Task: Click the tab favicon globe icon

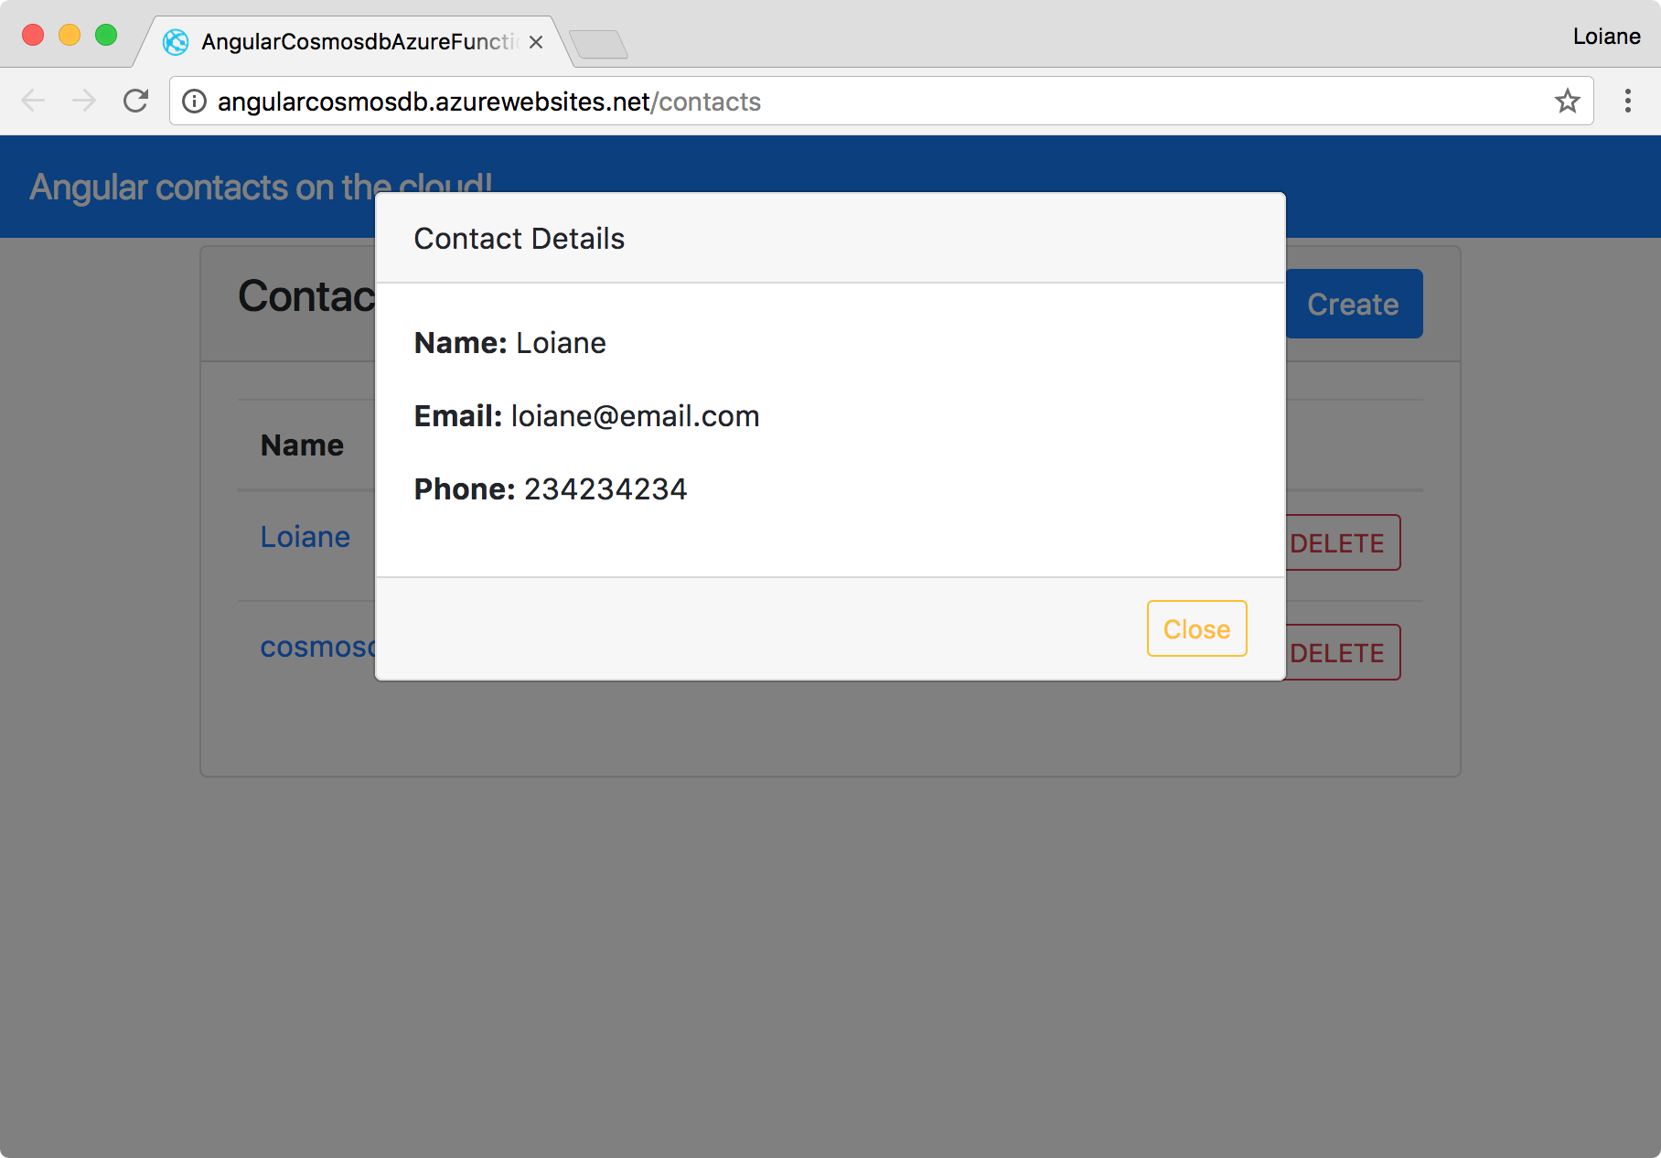Action: click(176, 42)
